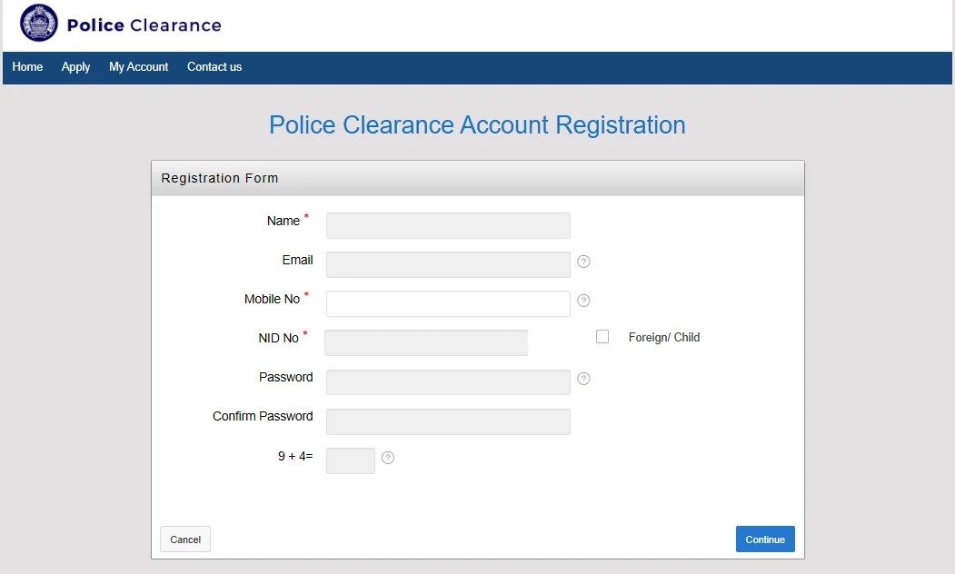Focus the 9 + 4 answer box
The image size is (955, 574).
(x=351, y=460)
